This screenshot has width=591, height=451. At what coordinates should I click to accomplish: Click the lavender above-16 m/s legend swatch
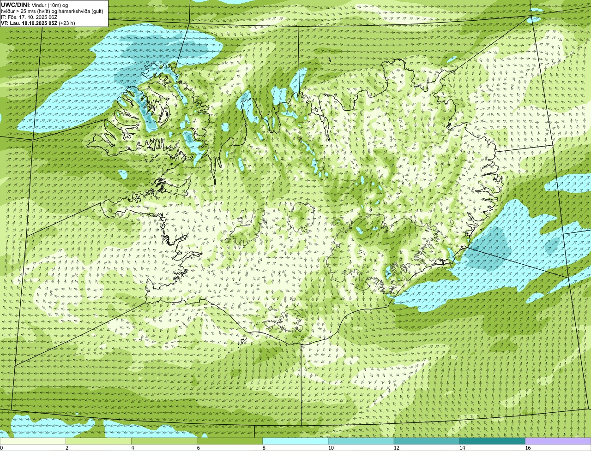click(x=558, y=441)
